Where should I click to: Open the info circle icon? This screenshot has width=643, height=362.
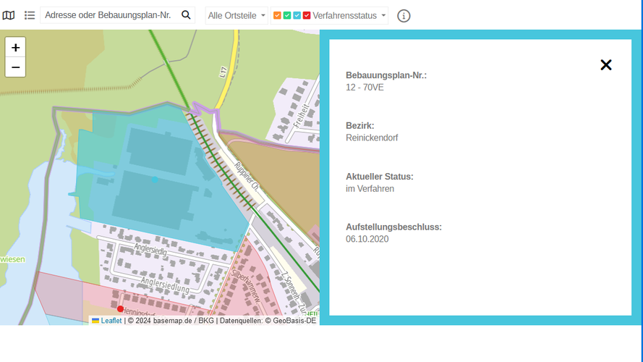coord(404,16)
